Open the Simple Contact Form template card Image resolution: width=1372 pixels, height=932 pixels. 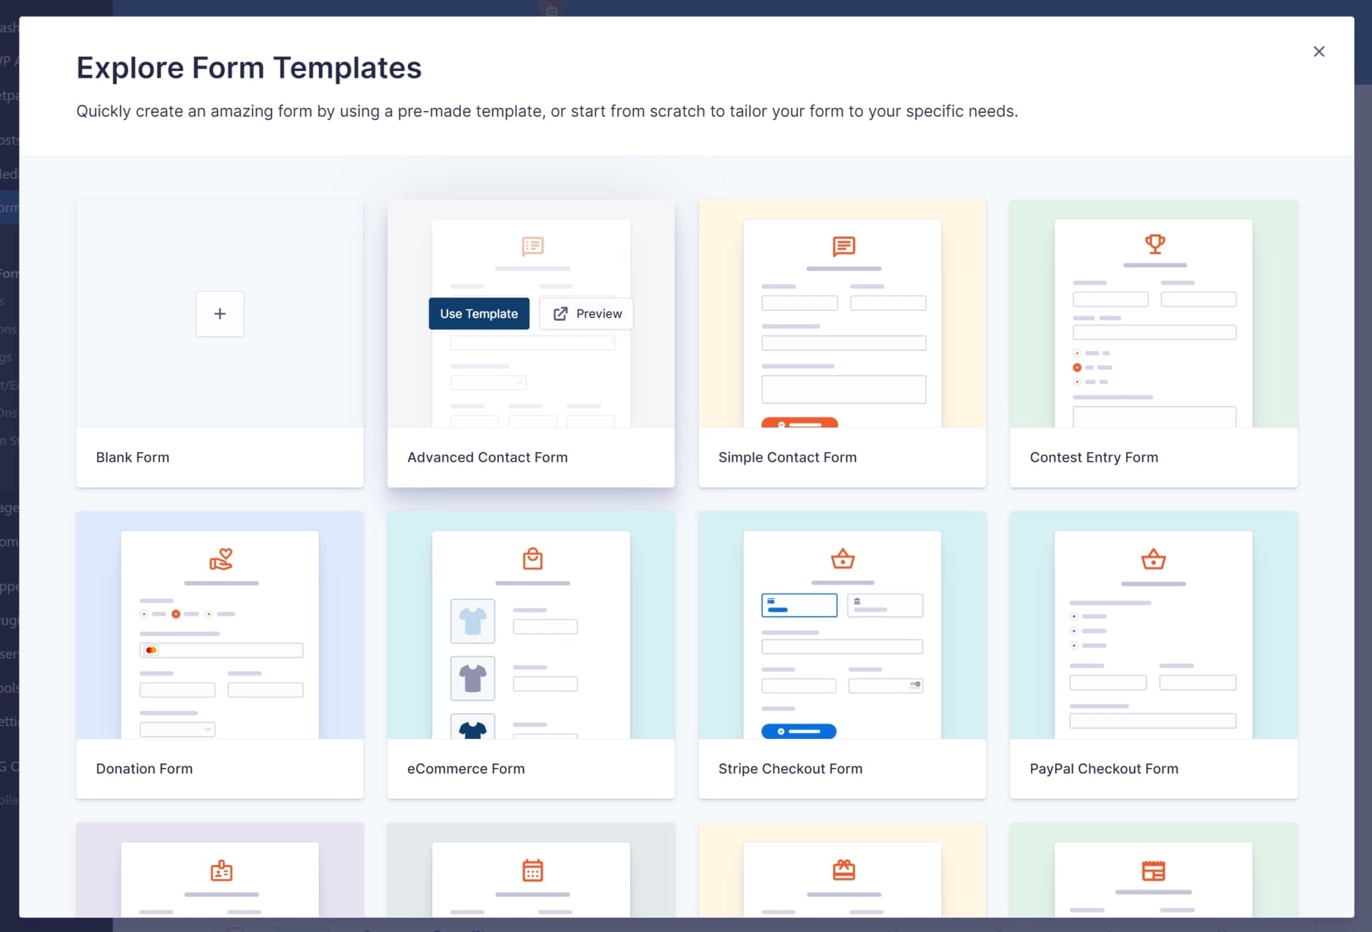tap(843, 342)
